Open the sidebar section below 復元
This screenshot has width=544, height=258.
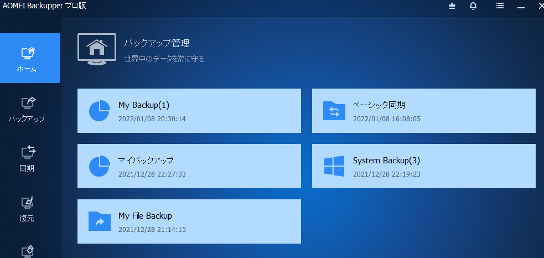27,251
